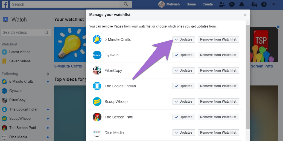The width and height of the screenshot is (283, 141).
Task: Toggle Updates for The Screen Patti
Action: click(x=183, y=117)
